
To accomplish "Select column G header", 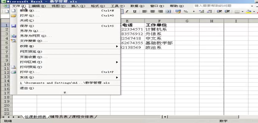I will tap(187, 21).
